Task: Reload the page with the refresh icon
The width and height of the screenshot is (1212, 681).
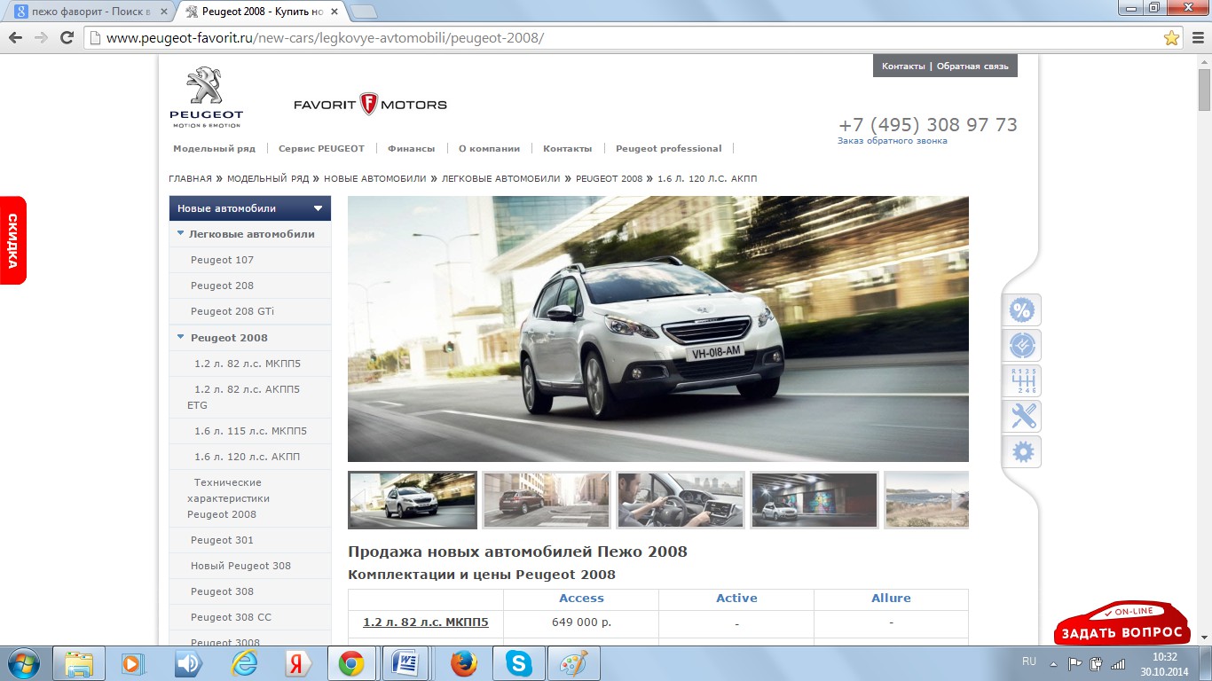Action: click(x=67, y=38)
